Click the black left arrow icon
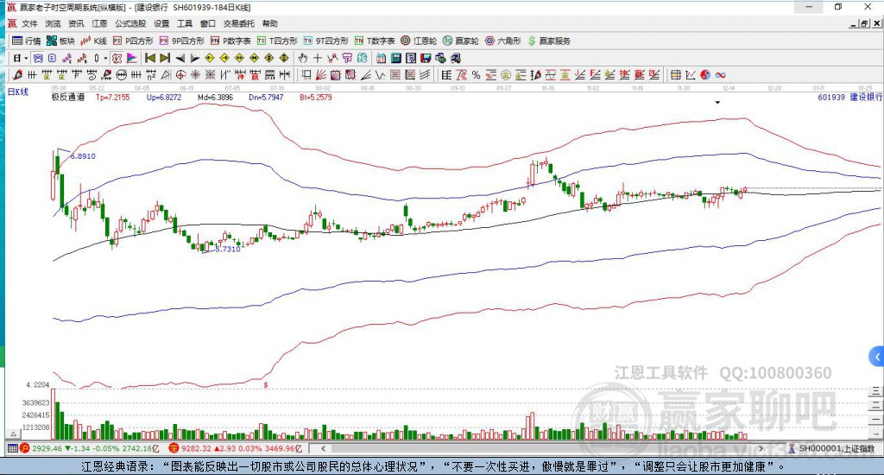The width and height of the screenshot is (884, 475). click(x=180, y=58)
